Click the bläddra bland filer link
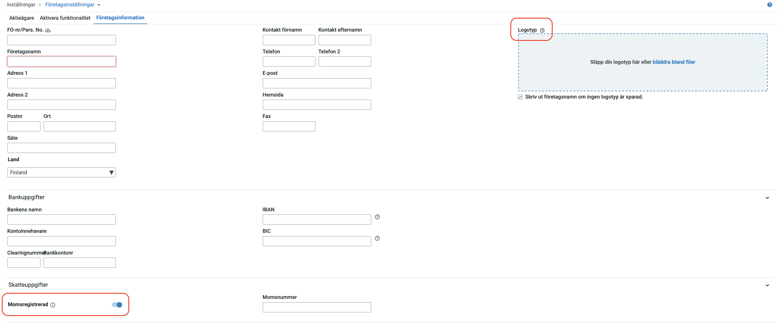This screenshot has width=779, height=334. coord(674,62)
